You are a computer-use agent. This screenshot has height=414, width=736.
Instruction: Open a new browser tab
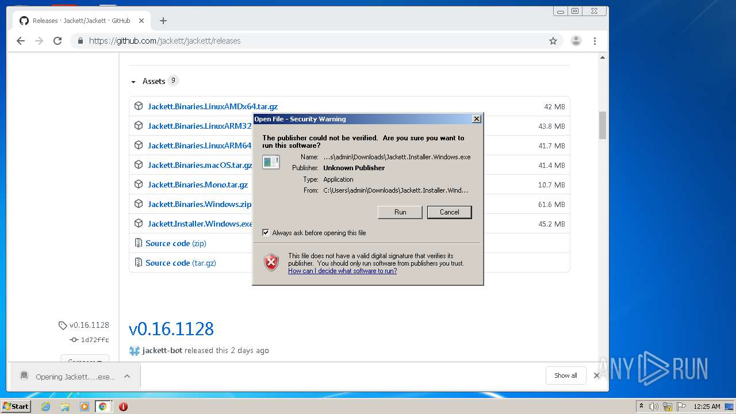click(x=163, y=21)
